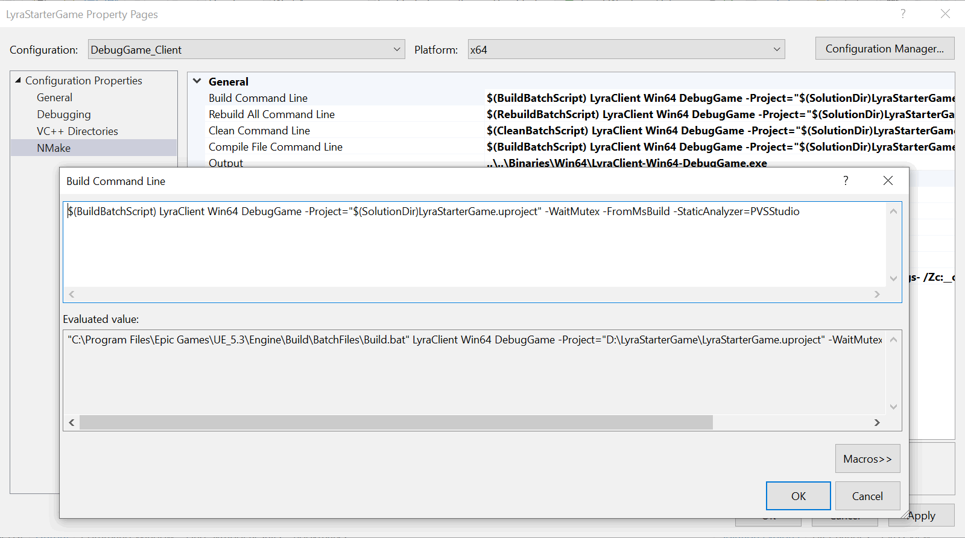Collapse the General property group

(197, 81)
